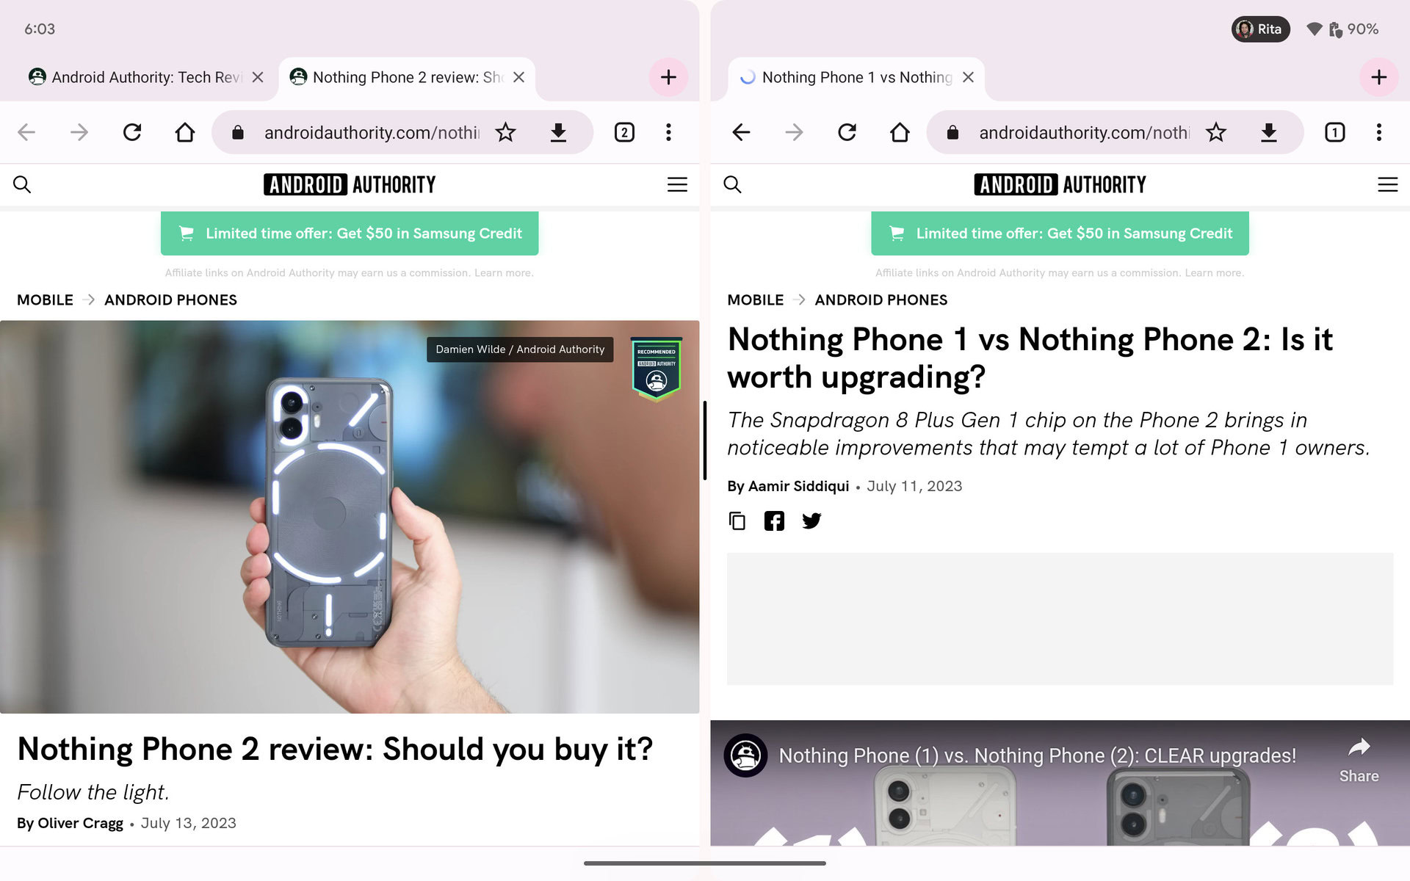Click download icon in right window toolbar

pyautogui.click(x=1268, y=132)
